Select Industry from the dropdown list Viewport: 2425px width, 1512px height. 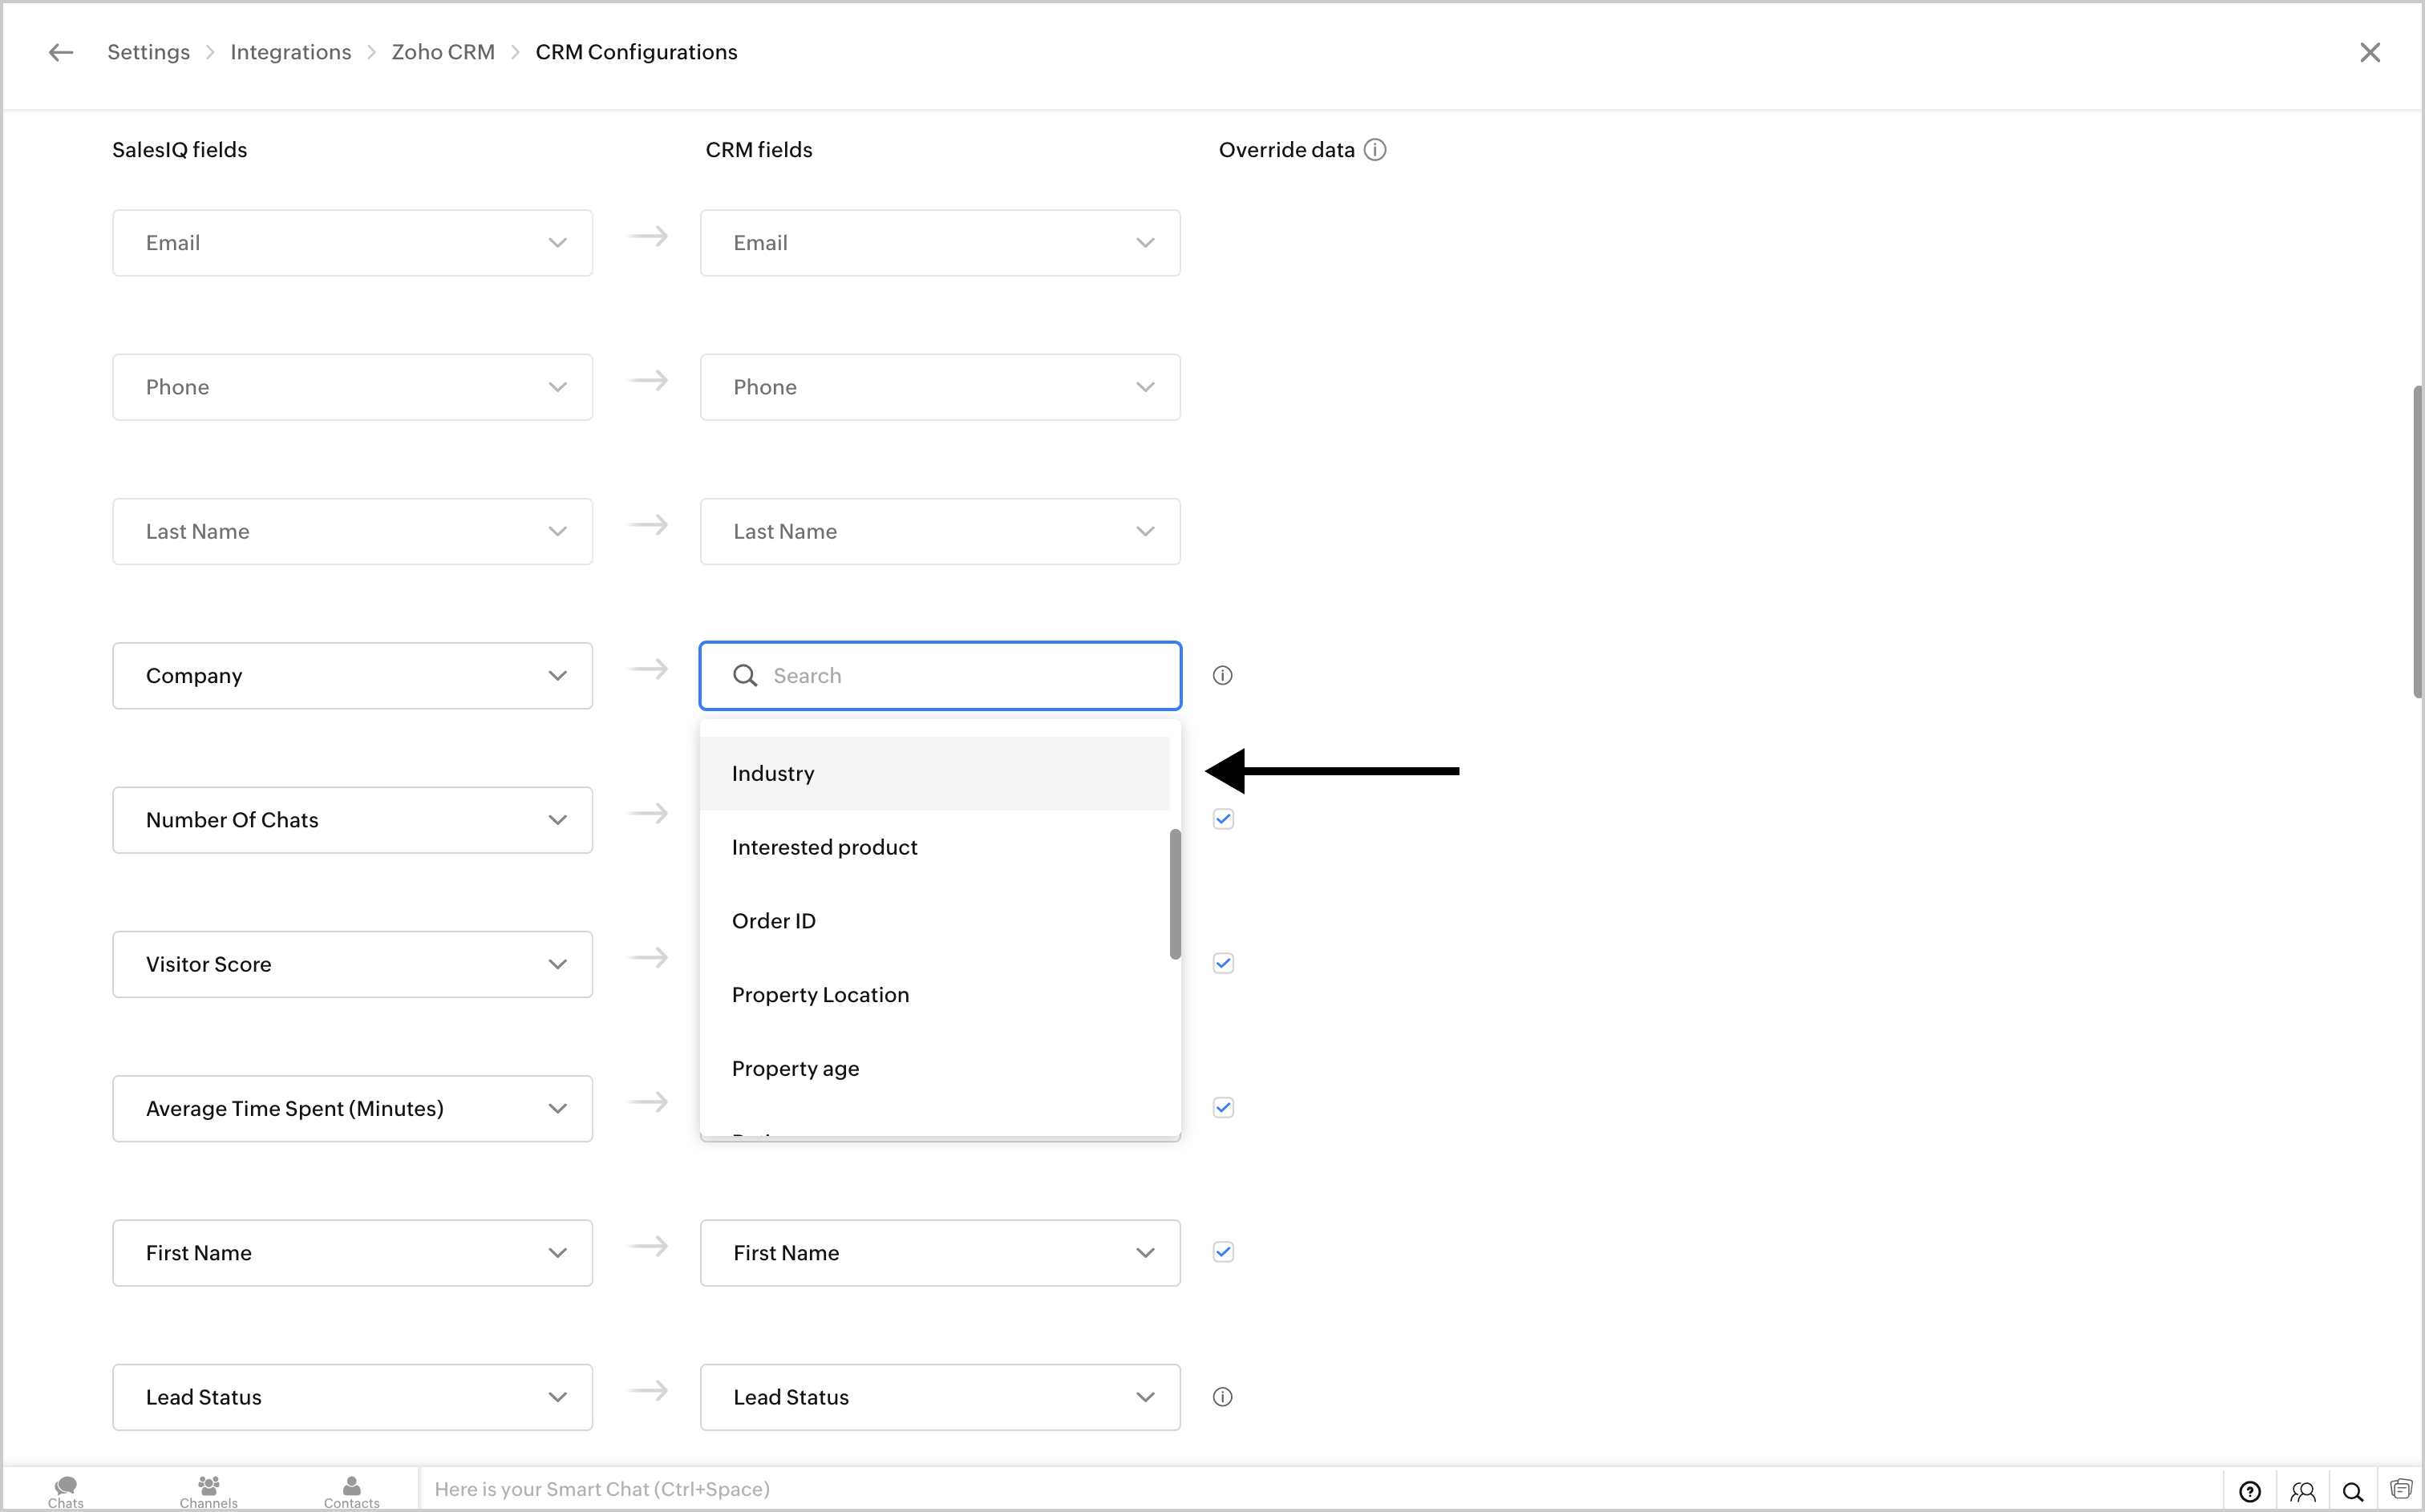[773, 774]
